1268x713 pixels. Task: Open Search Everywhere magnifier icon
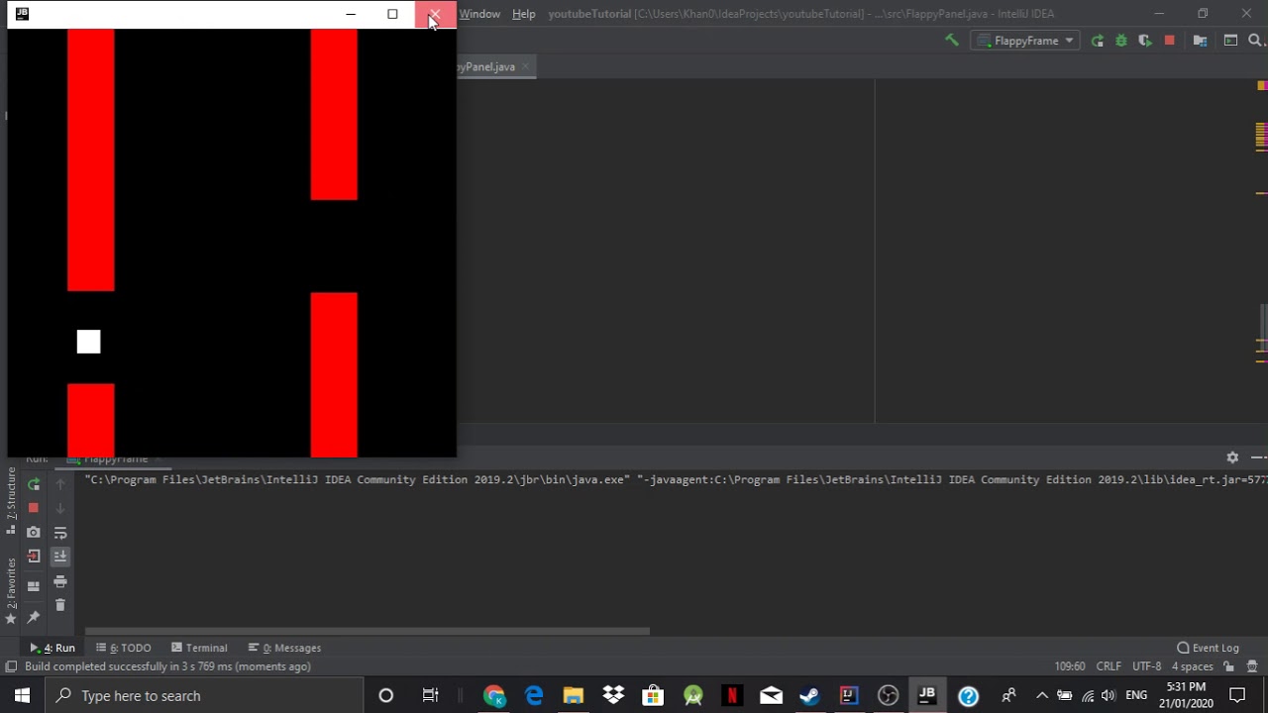click(1255, 41)
